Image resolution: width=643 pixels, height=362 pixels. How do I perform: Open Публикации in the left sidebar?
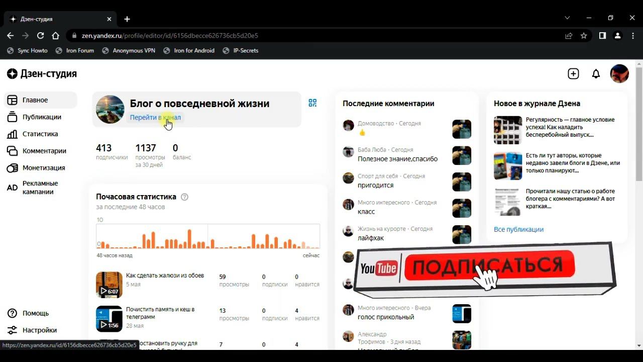pos(41,117)
